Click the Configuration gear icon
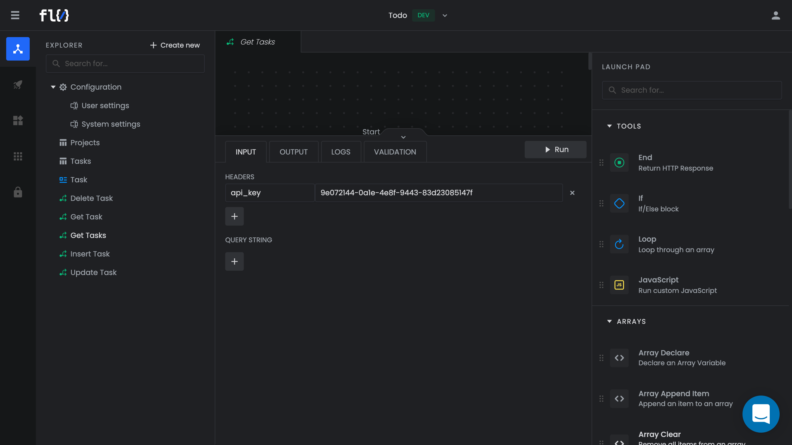This screenshot has width=792, height=445. pos(63,87)
